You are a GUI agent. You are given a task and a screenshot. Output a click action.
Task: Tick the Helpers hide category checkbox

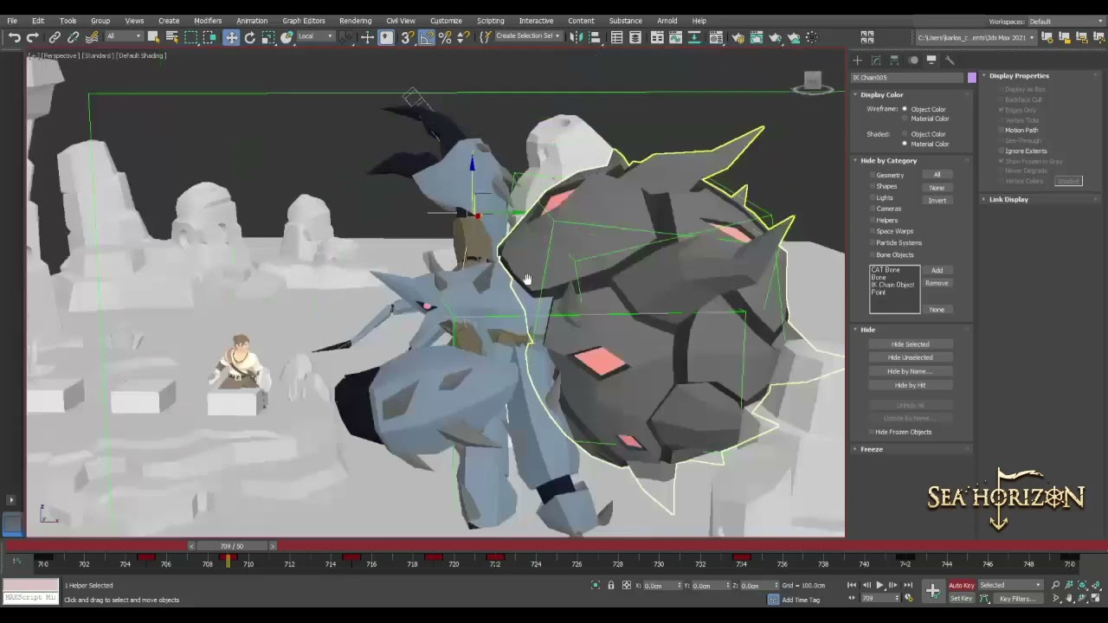coord(872,220)
